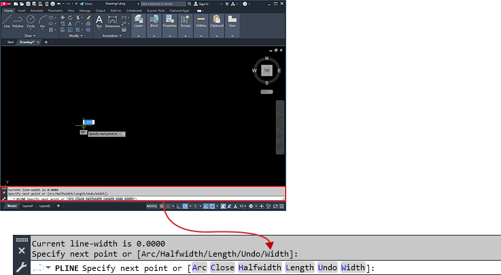Select the Text annotation tool
Viewport: 501px width, 275px height.
pos(99,22)
